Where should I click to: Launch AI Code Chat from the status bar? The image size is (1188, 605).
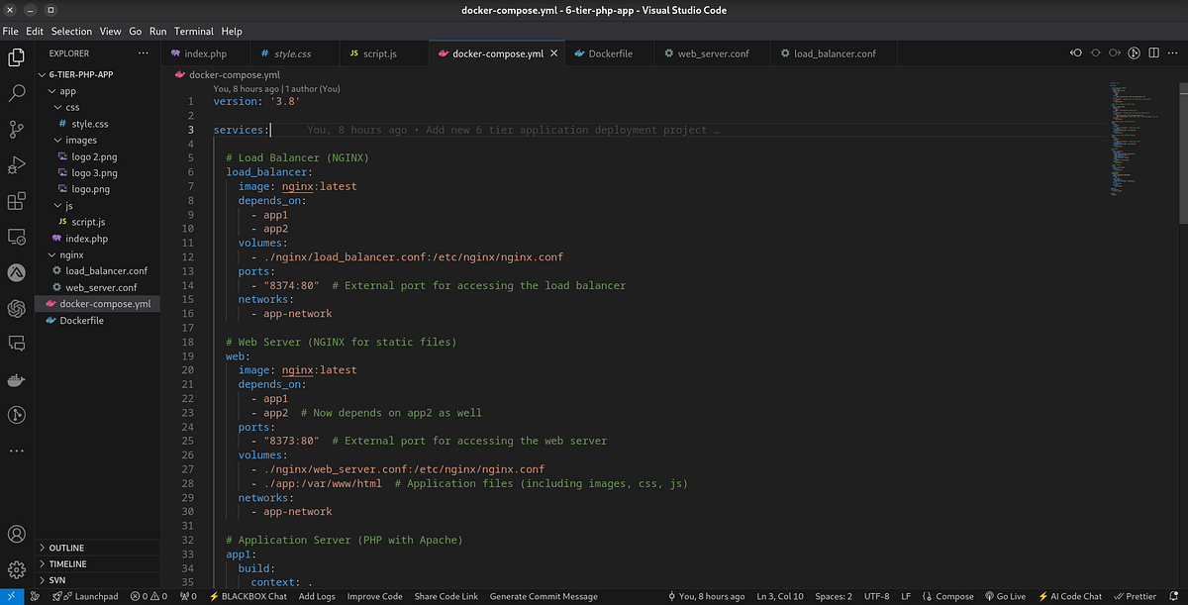1070,596
